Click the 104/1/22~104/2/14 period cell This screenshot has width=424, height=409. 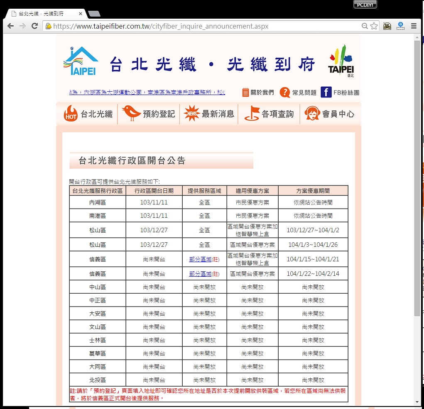(313, 274)
